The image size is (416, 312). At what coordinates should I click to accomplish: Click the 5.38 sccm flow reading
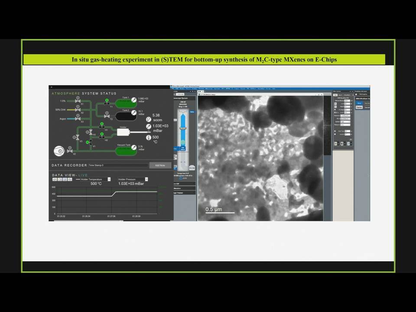pyautogui.click(x=156, y=117)
